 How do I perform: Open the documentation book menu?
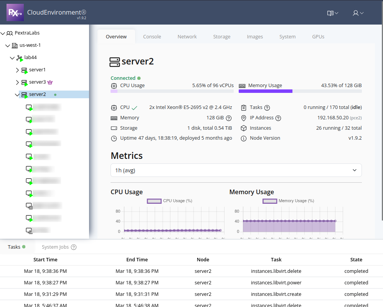[333, 13]
